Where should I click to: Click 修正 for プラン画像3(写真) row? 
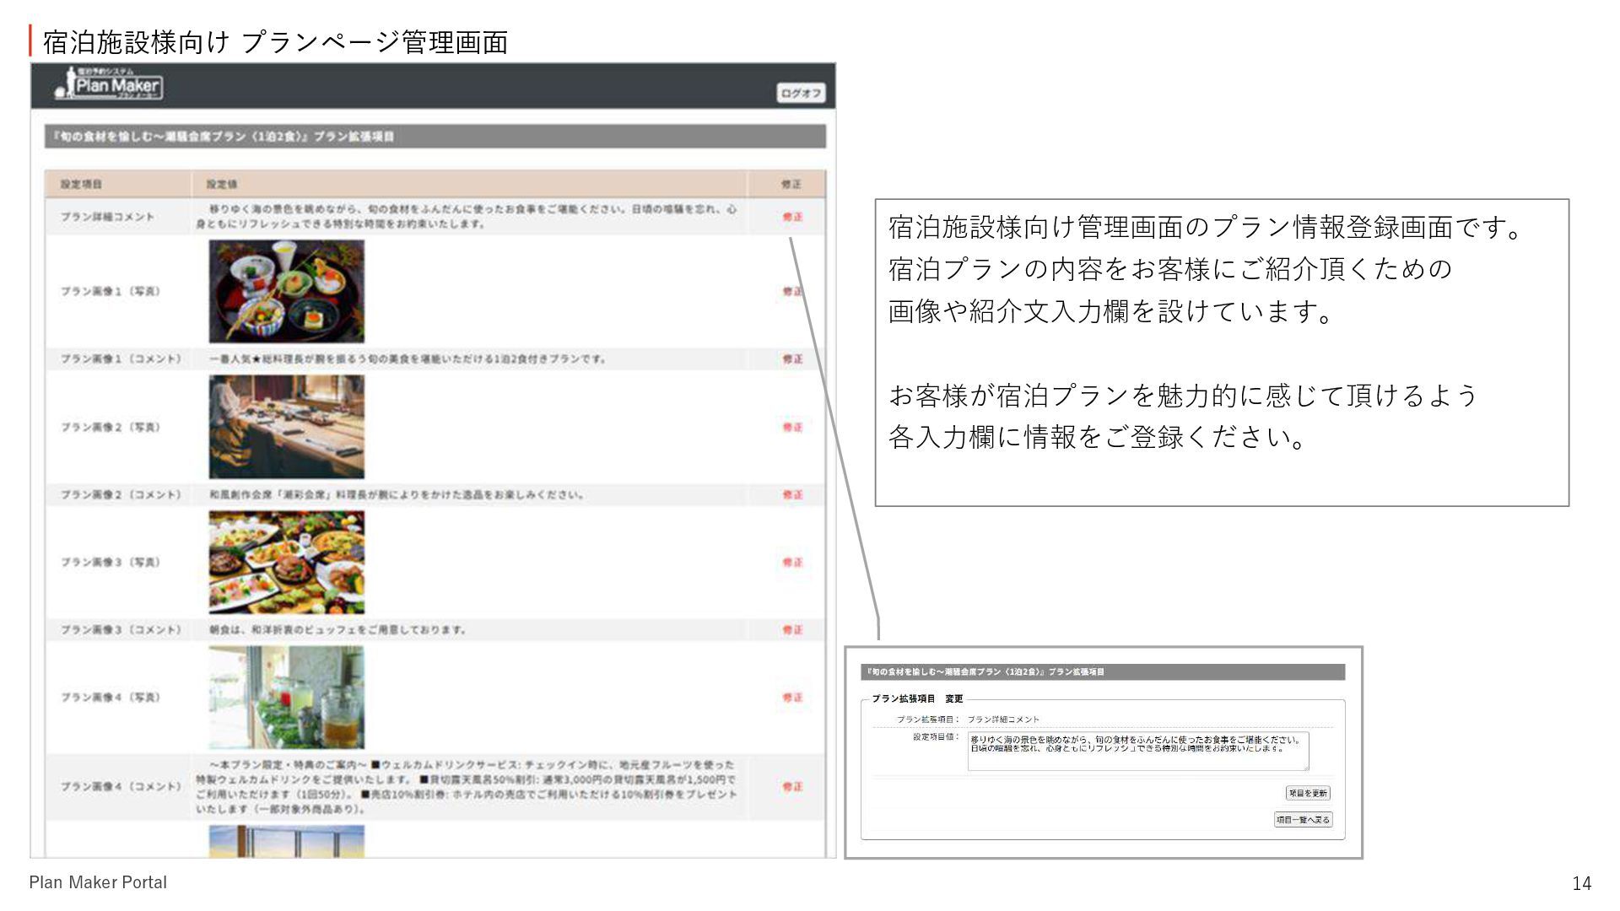(x=792, y=563)
